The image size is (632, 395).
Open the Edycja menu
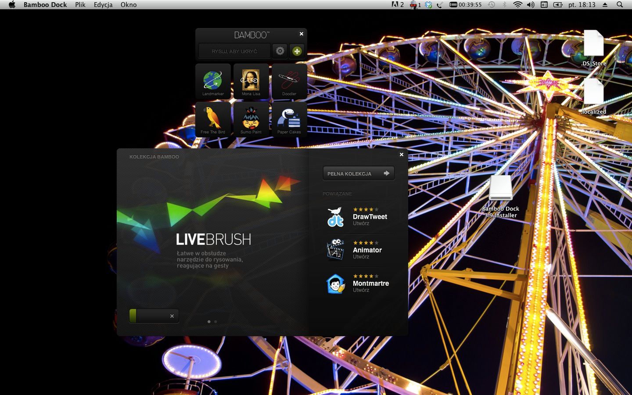(x=103, y=5)
